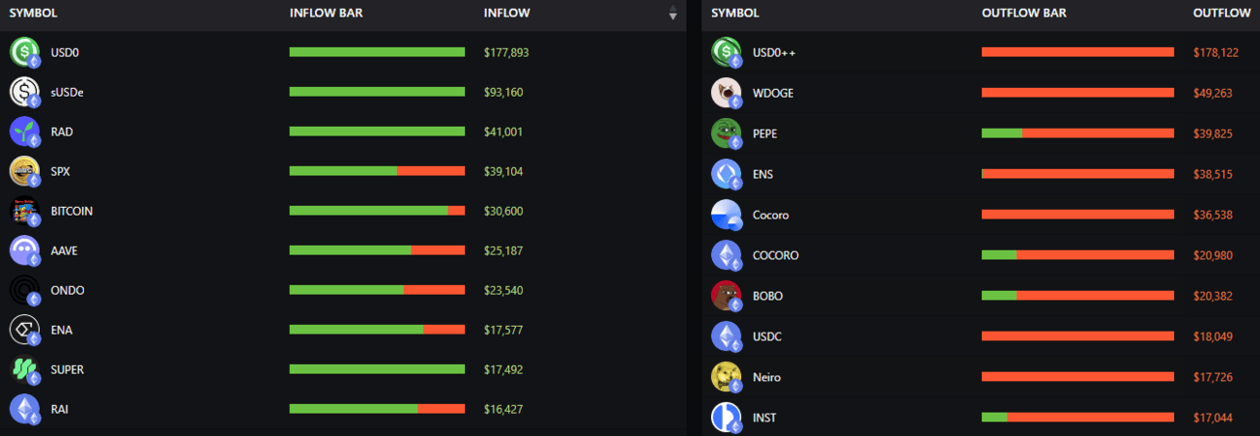Screen dimensions: 1260x436
Task: Click the ONDO token icon
Action: click(24, 290)
